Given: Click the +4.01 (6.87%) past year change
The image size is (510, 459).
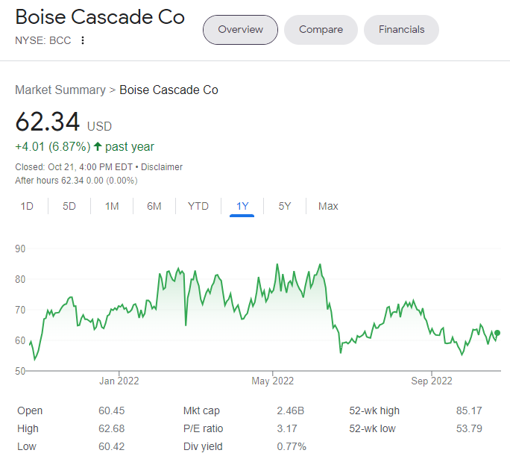Looking at the screenshot, I should [x=84, y=147].
